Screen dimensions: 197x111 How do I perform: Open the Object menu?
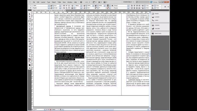click(54, 2)
